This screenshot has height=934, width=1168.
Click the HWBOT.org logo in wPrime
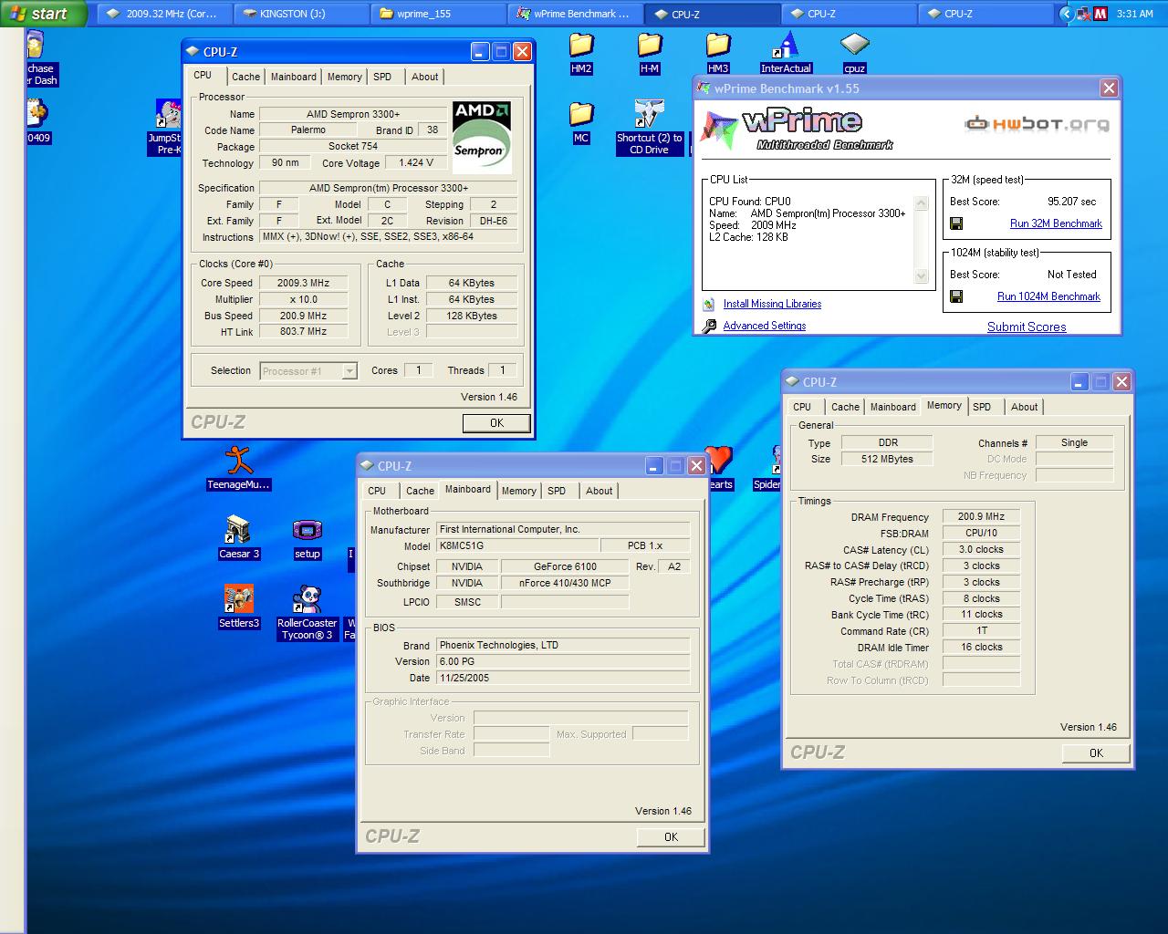(1038, 124)
